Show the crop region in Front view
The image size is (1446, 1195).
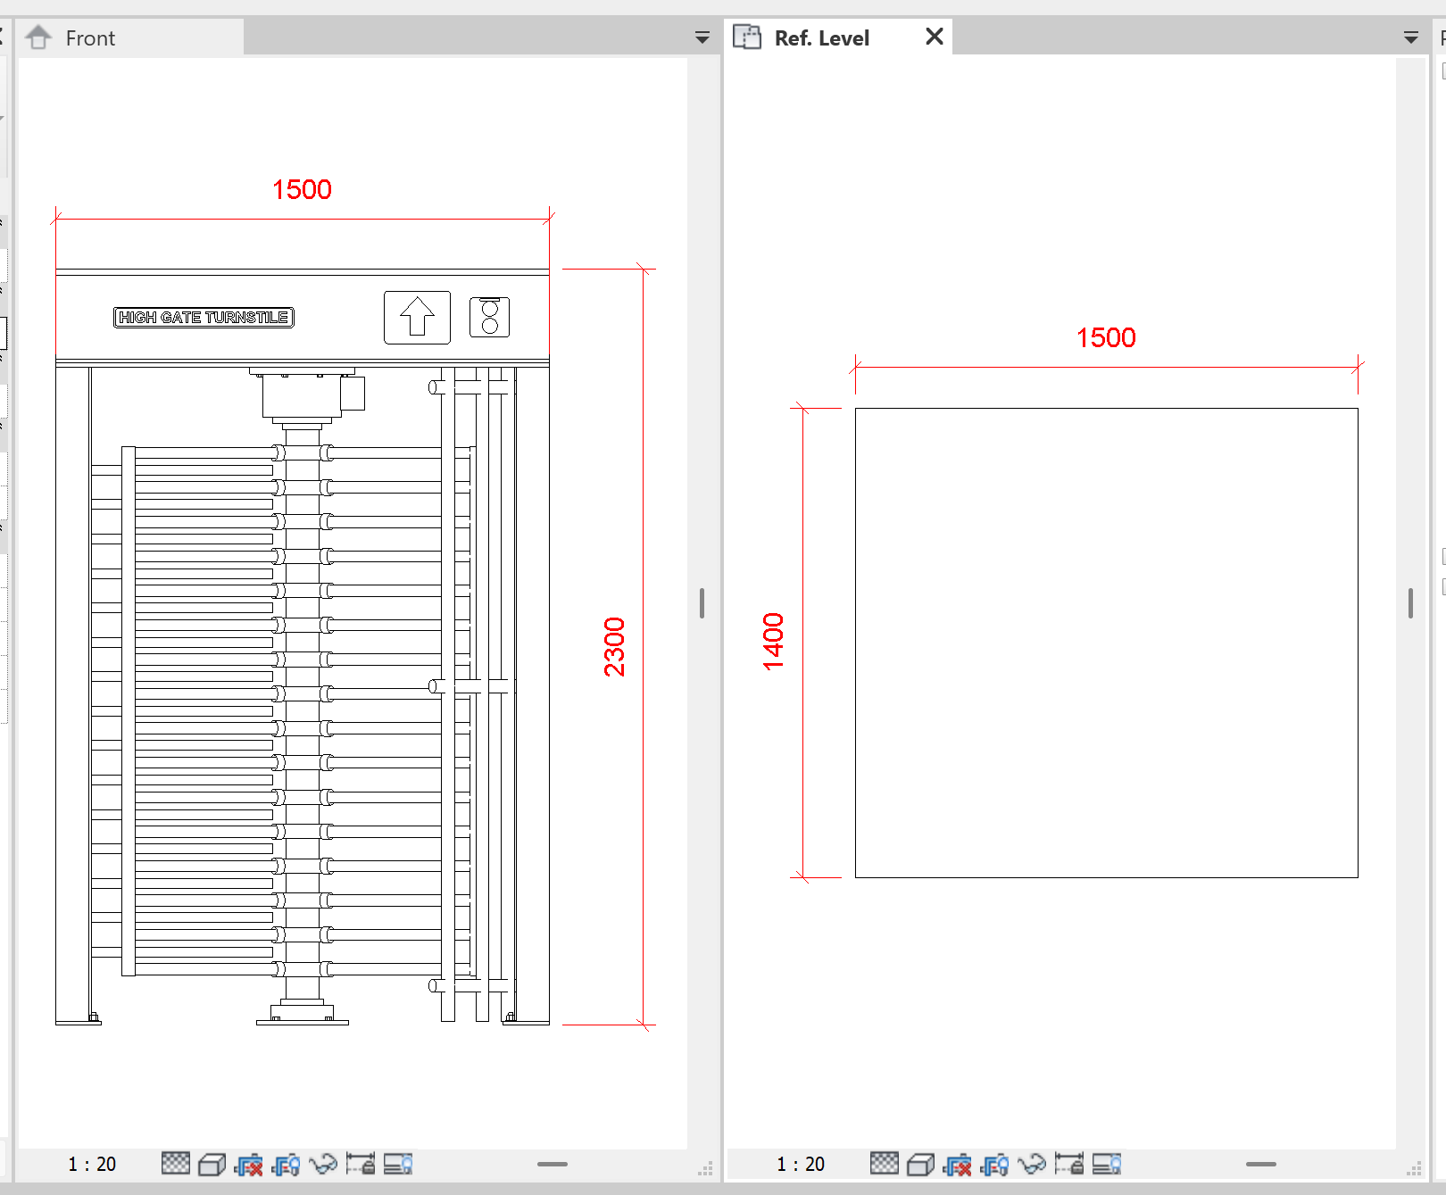(x=287, y=1164)
